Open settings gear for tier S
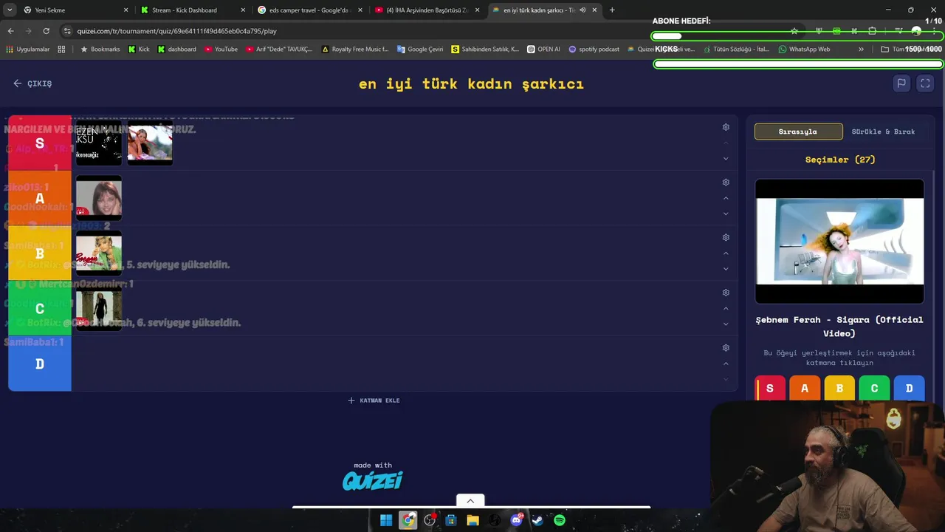 [726, 127]
